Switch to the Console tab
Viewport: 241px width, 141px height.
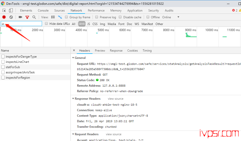(x=43, y=11)
